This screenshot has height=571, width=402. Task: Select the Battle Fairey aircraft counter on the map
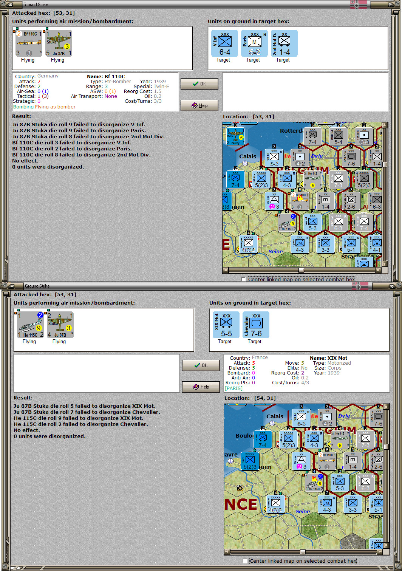(x=235, y=137)
